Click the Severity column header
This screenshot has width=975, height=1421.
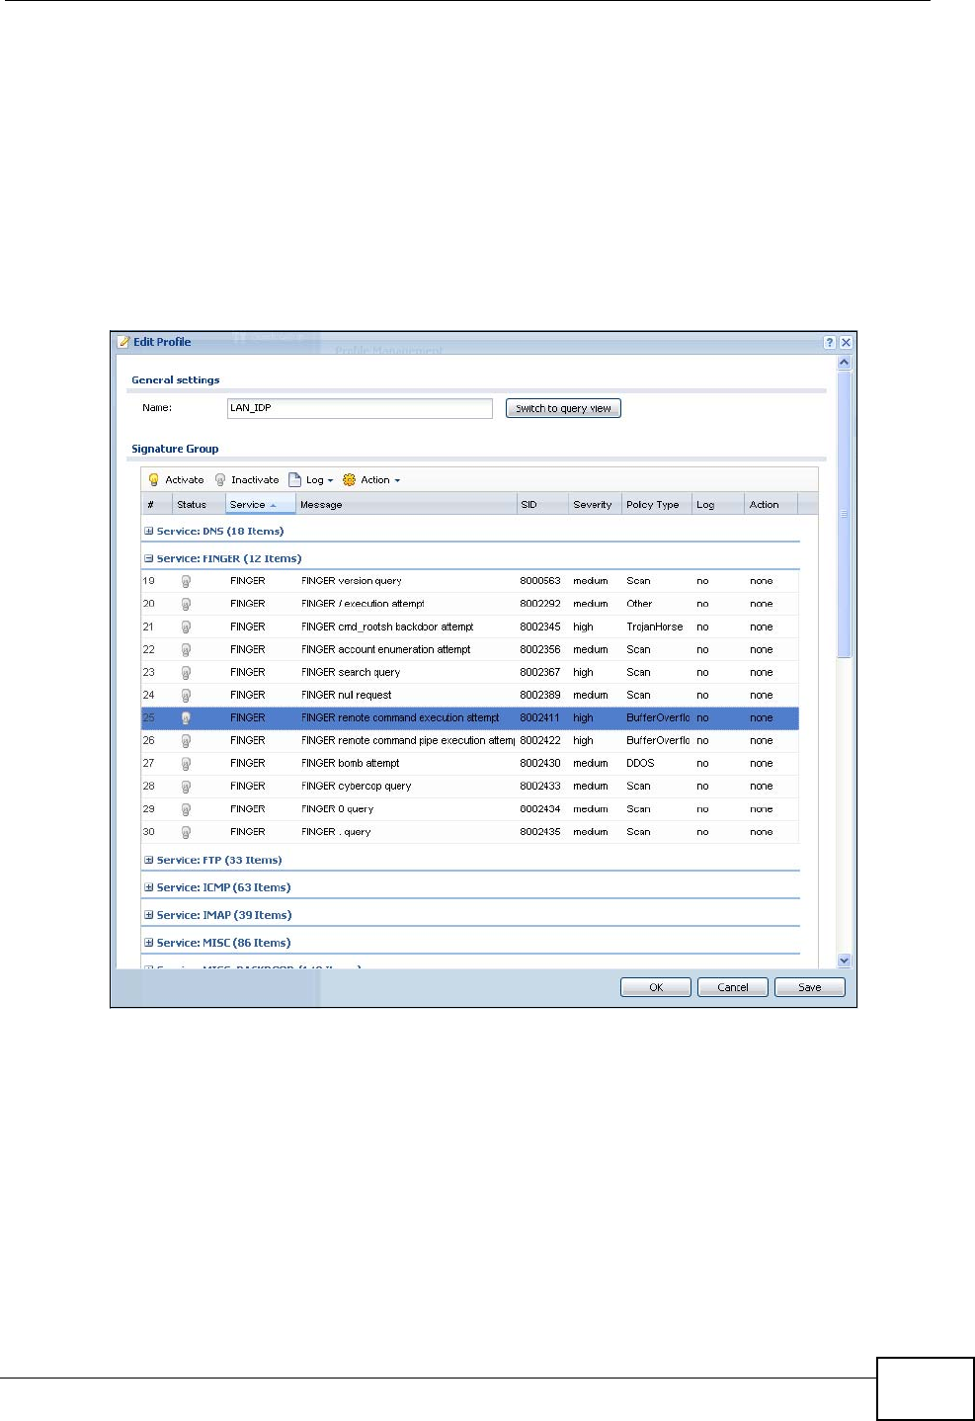[595, 504]
